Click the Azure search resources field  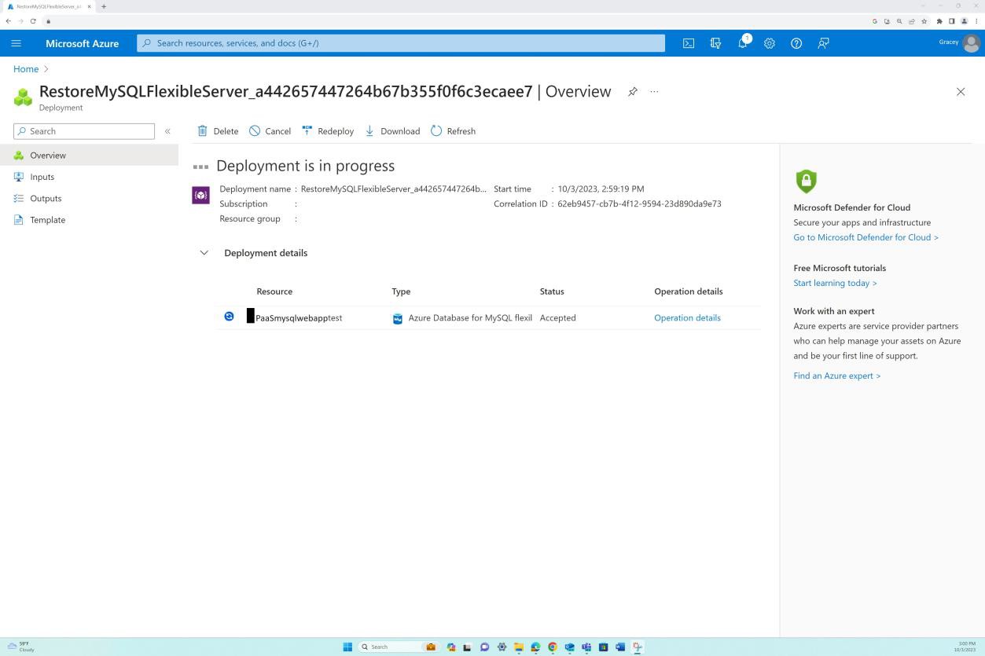(x=399, y=42)
